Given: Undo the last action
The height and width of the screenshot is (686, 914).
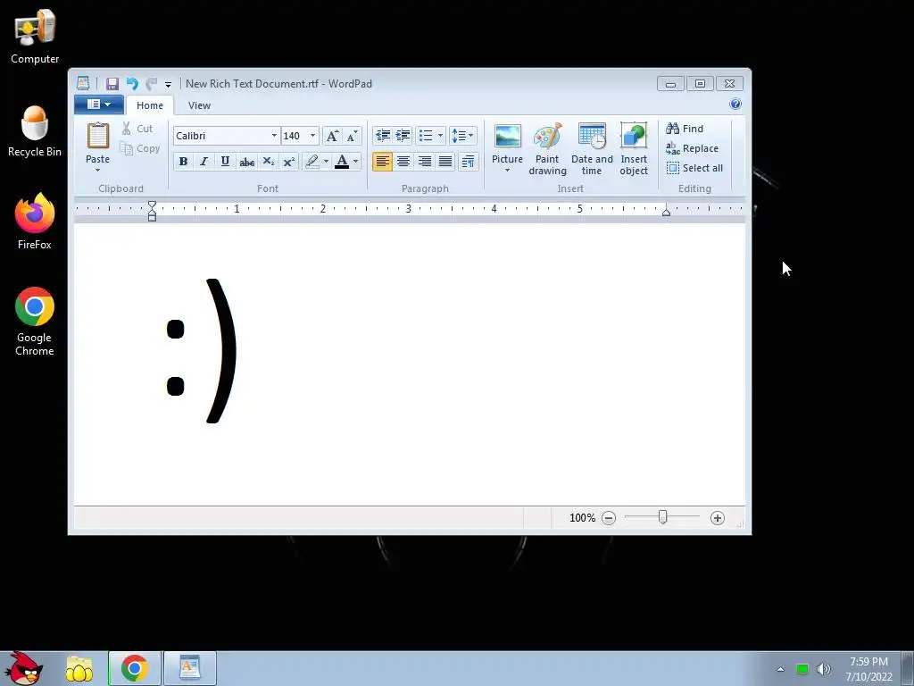Looking at the screenshot, I should 132,84.
